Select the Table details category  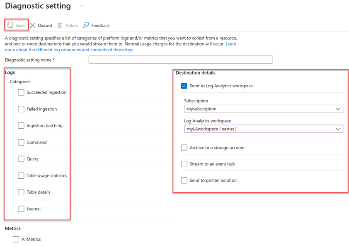click(21, 192)
